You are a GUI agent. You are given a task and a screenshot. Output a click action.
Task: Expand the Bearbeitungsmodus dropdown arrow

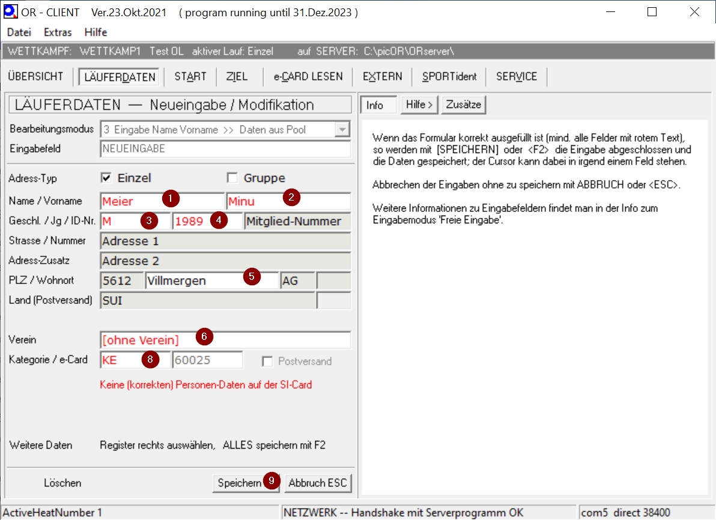tap(342, 130)
